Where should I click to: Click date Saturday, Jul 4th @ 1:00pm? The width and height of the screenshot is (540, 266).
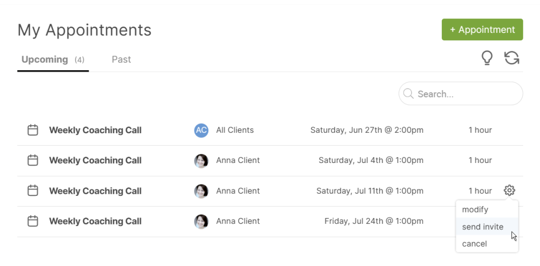point(371,160)
